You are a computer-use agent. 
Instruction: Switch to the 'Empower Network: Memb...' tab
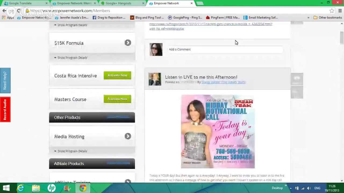click(x=74, y=3)
